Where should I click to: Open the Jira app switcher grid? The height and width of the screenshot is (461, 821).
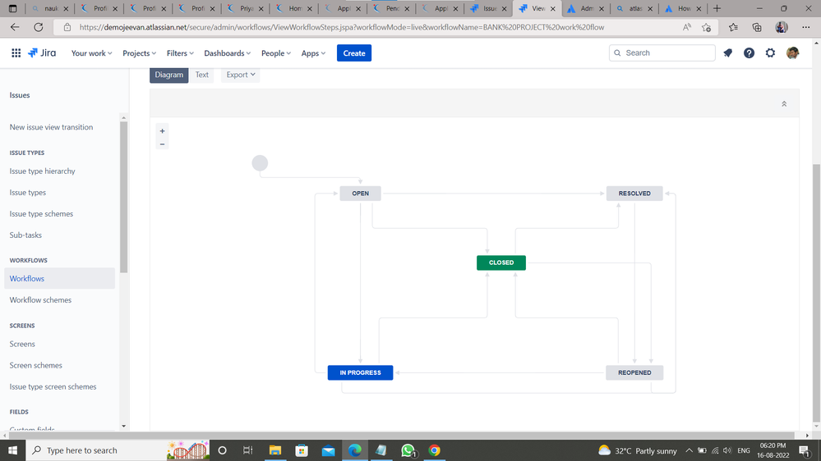click(16, 52)
